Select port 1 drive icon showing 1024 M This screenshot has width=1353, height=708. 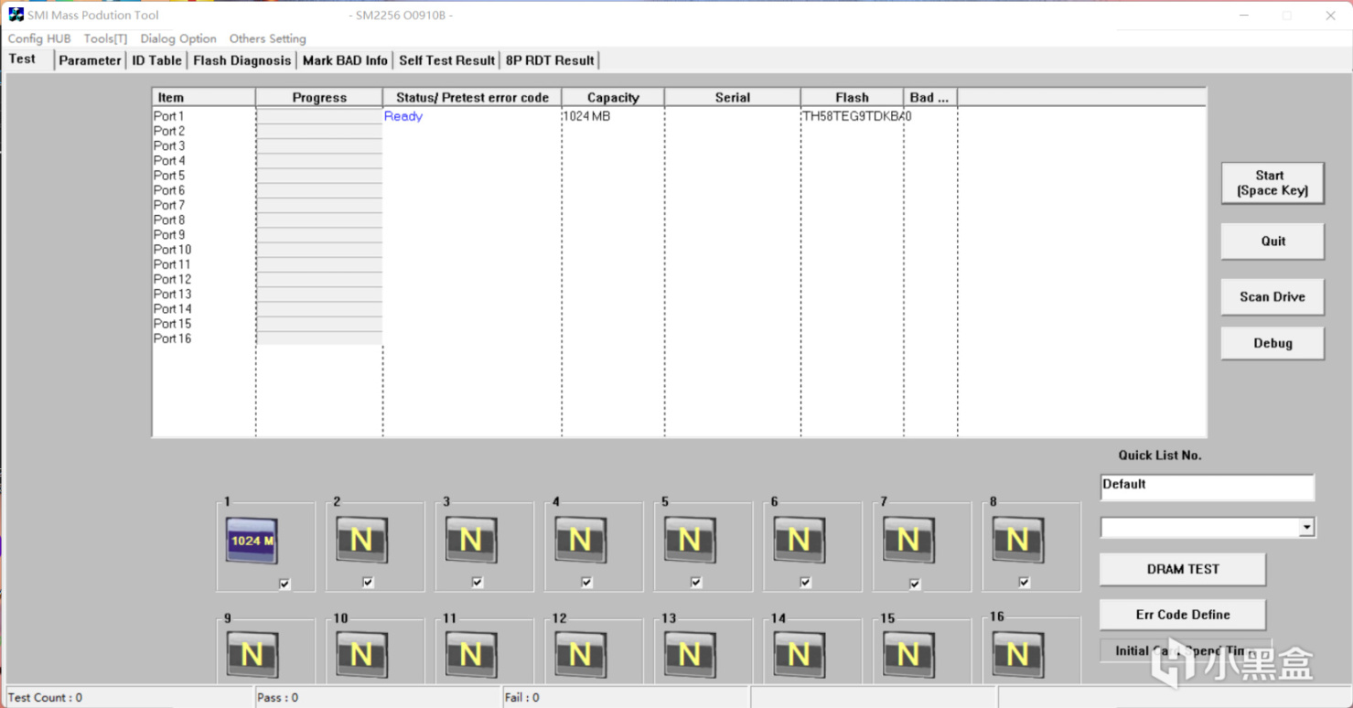click(252, 541)
